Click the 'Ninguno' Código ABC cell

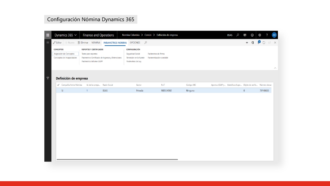pyautogui.click(x=190, y=91)
